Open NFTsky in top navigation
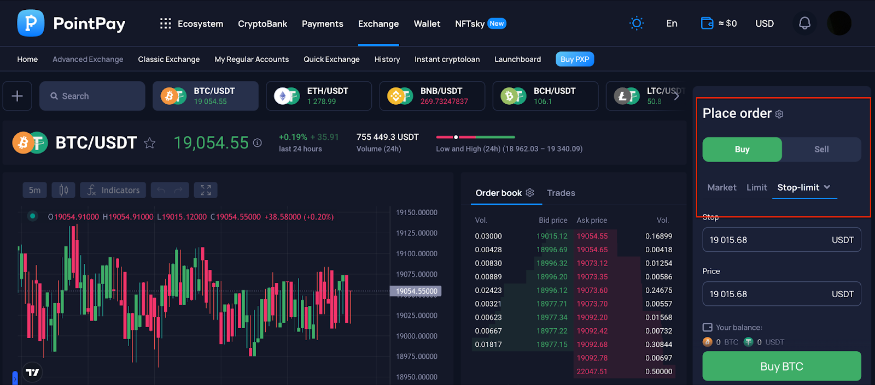 coord(470,23)
